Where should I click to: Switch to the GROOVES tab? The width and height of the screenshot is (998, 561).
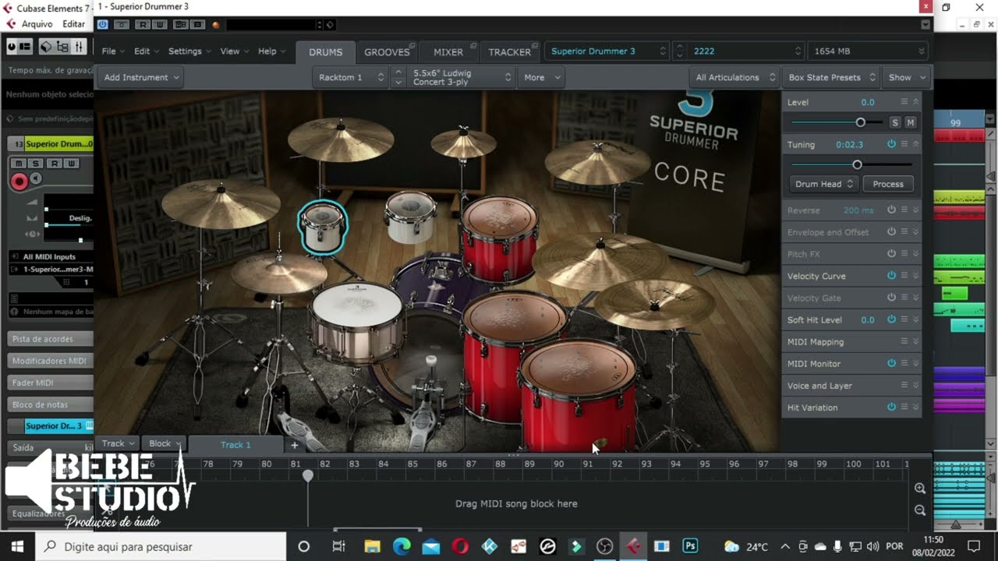point(387,52)
